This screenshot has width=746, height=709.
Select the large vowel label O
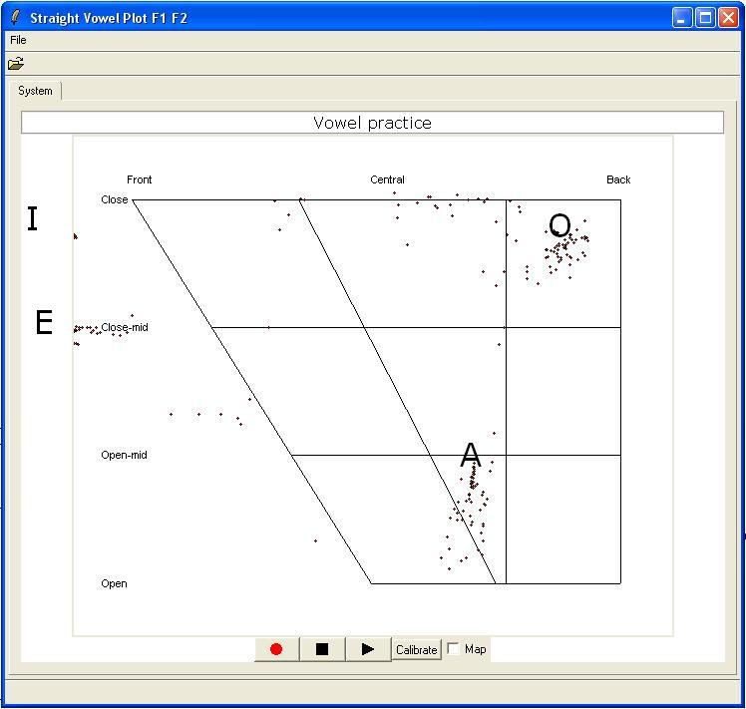point(559,226)
